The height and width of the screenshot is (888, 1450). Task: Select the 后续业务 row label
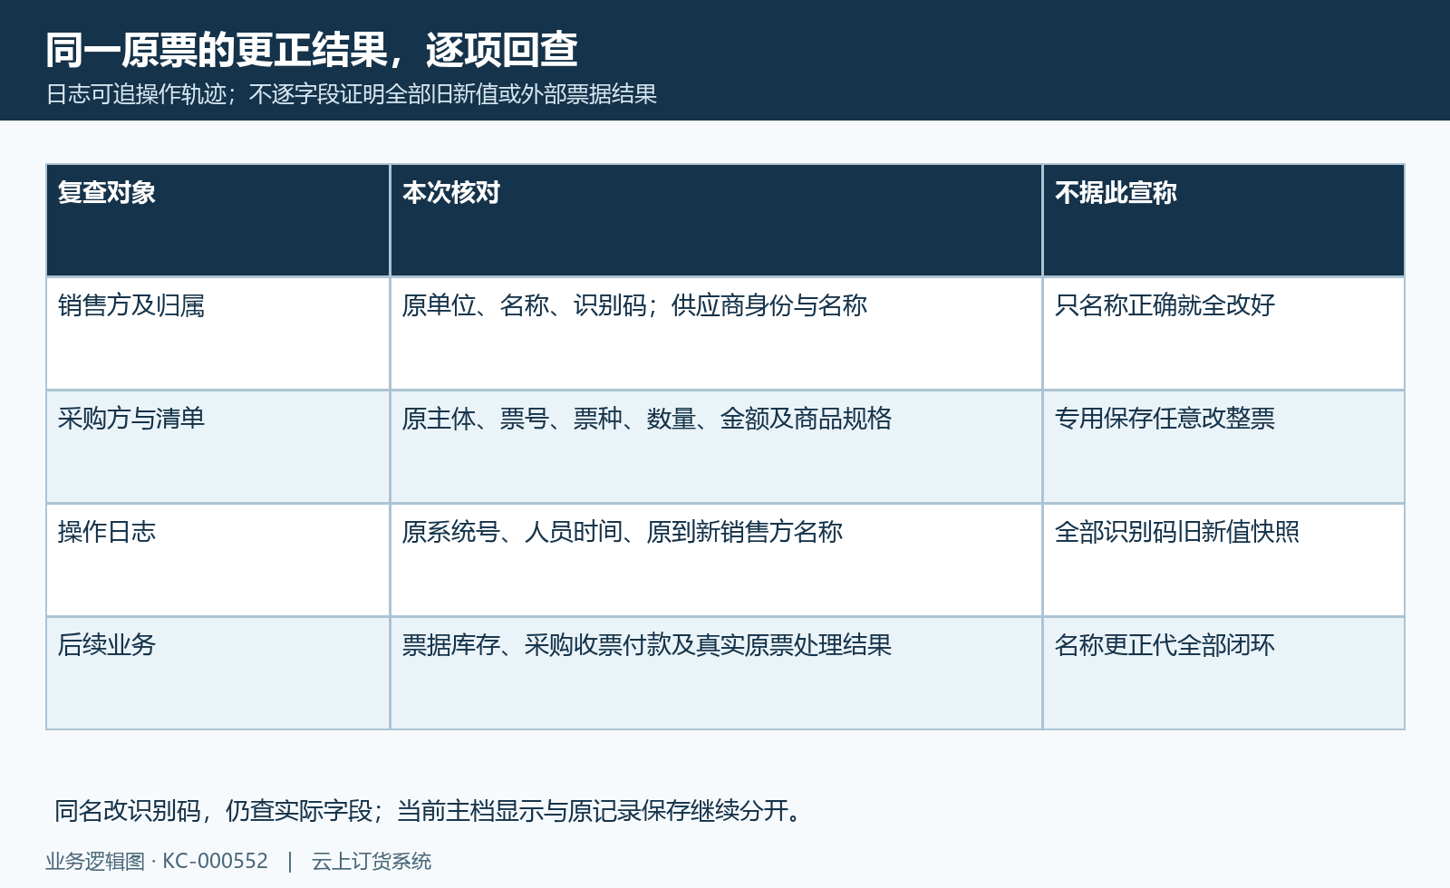coord(218,673)
